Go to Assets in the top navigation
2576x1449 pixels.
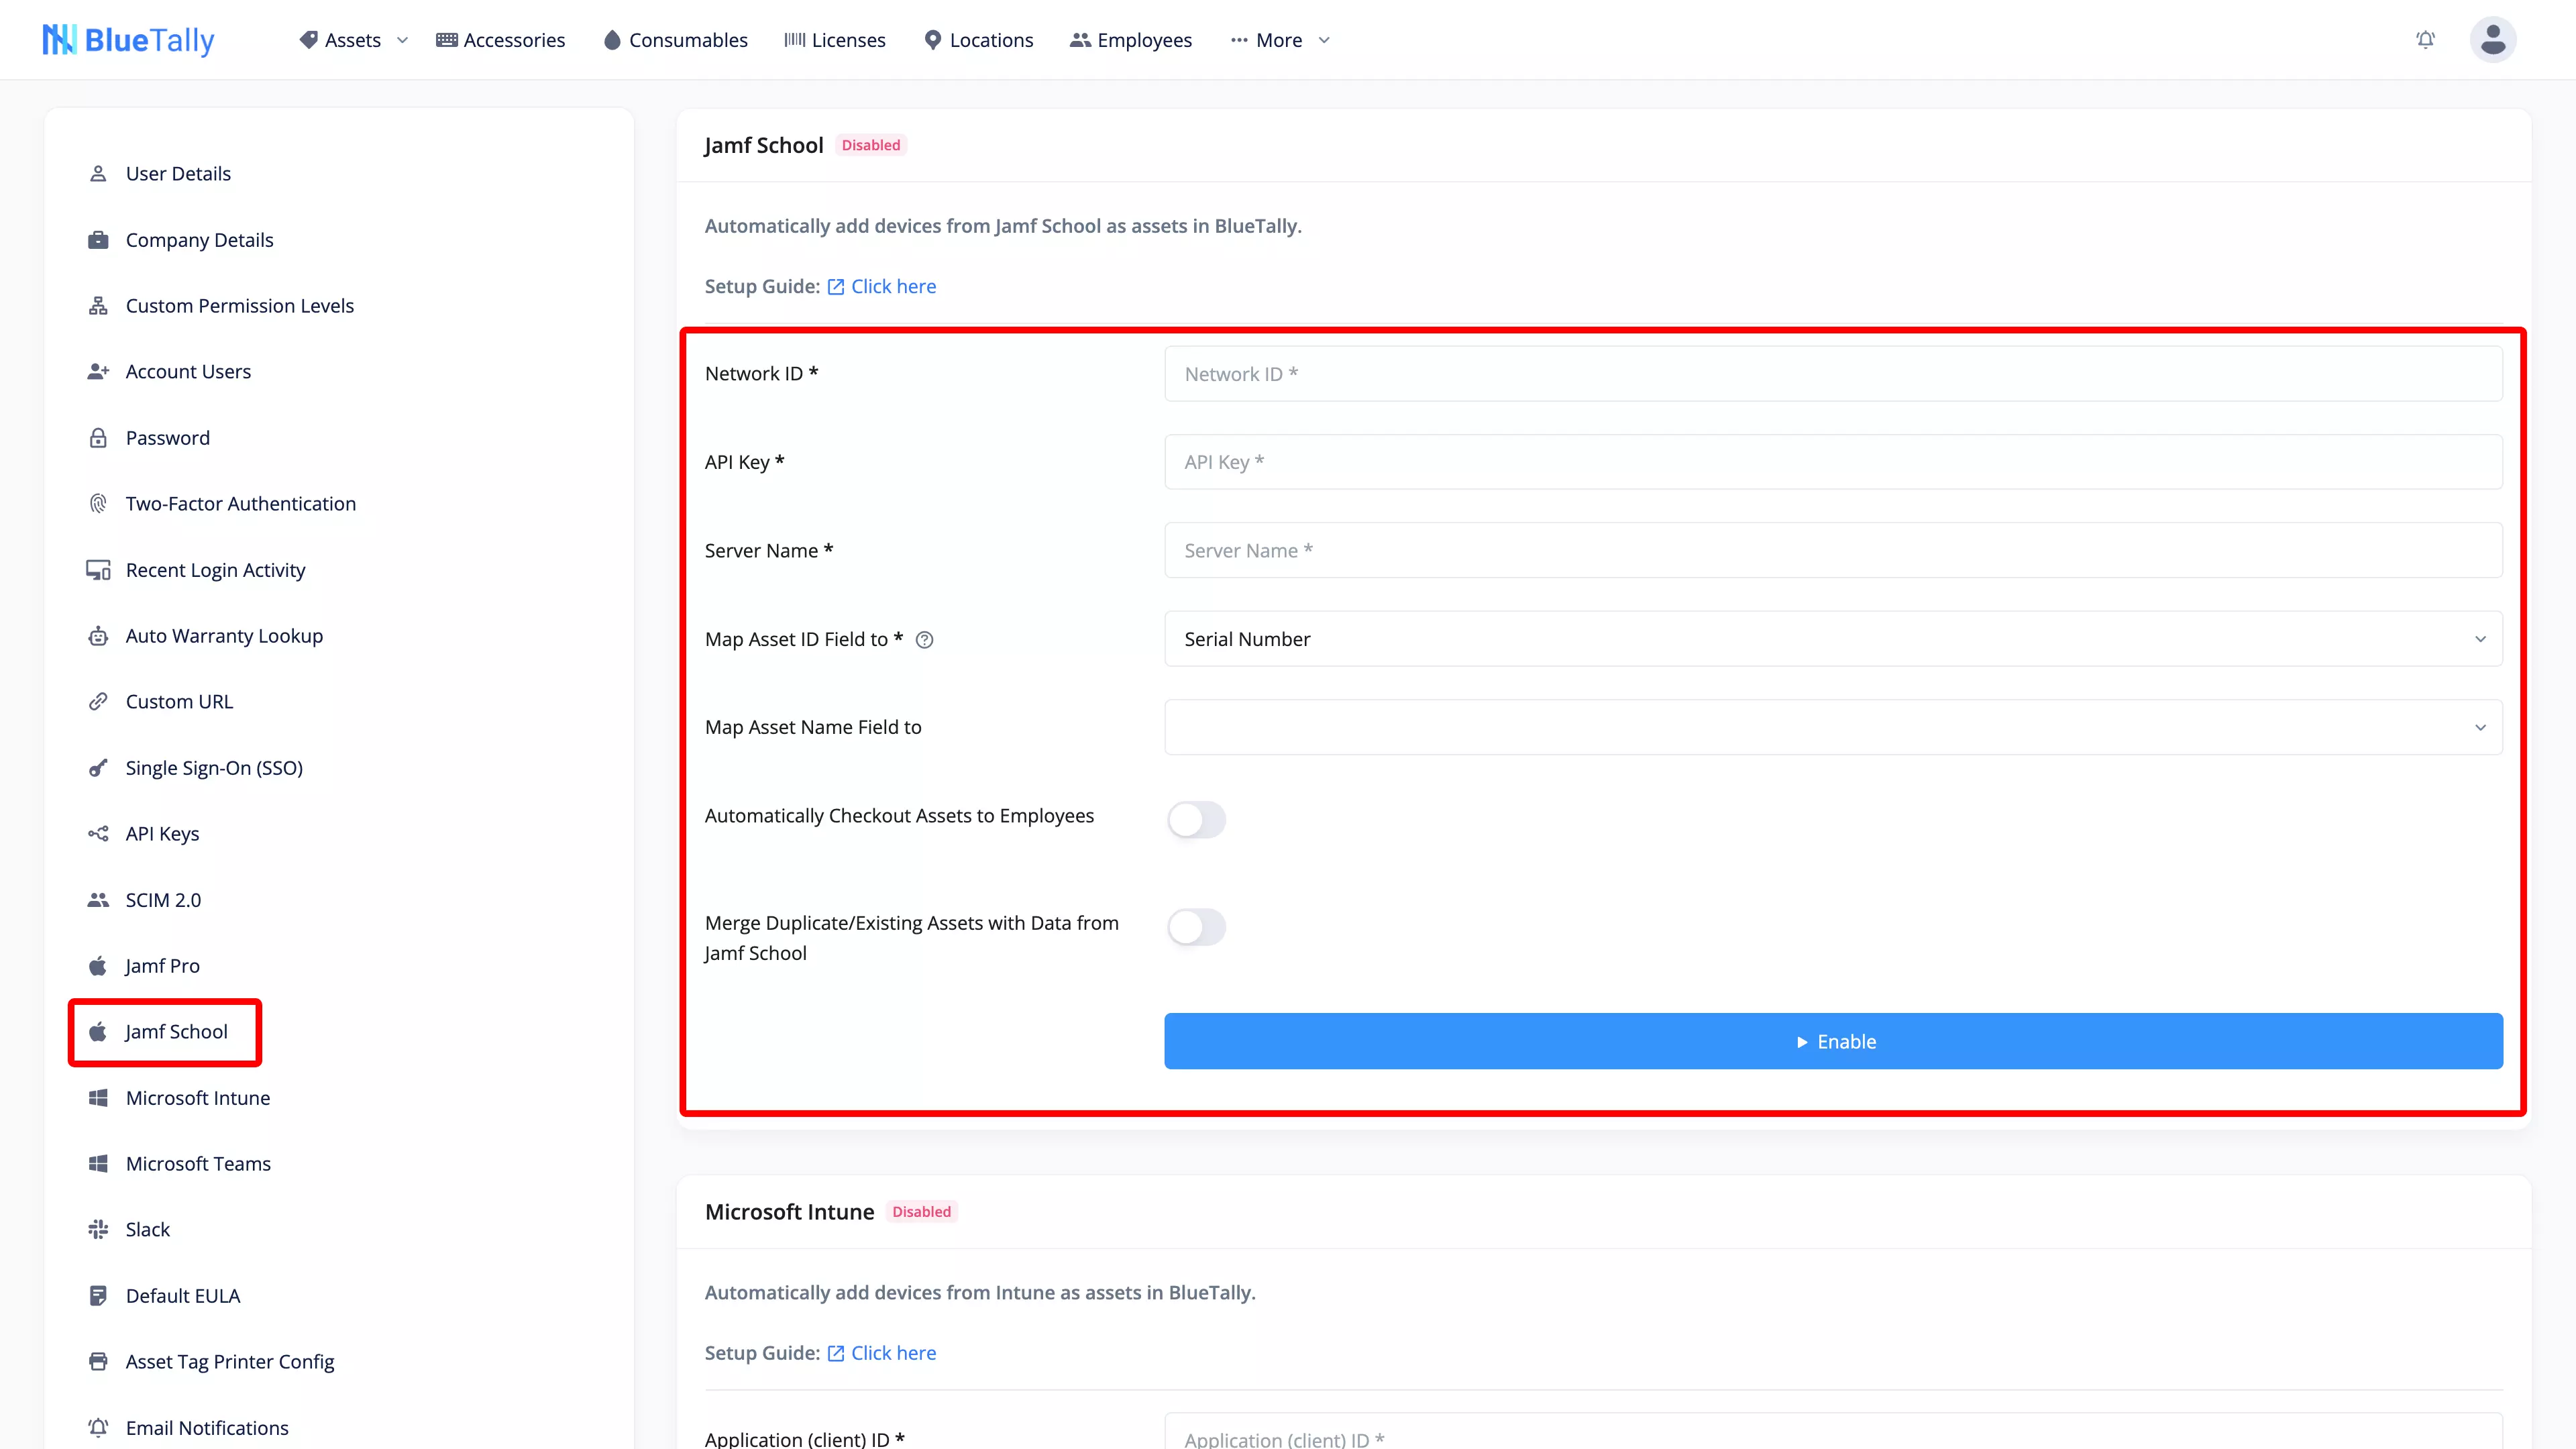pyautogui.click(x=340, y=40)
